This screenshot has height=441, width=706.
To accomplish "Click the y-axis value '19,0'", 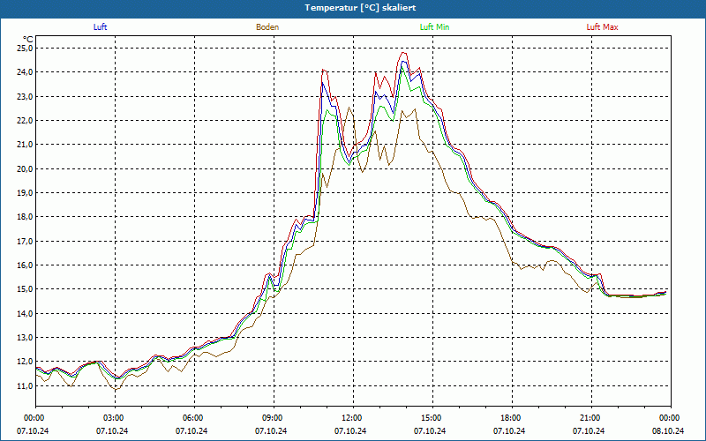I will click(25, 192).
